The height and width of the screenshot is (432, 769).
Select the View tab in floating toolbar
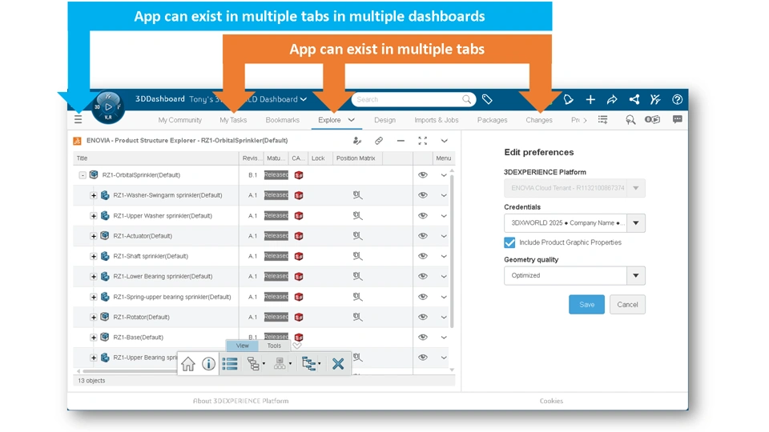tap(242, 346)
